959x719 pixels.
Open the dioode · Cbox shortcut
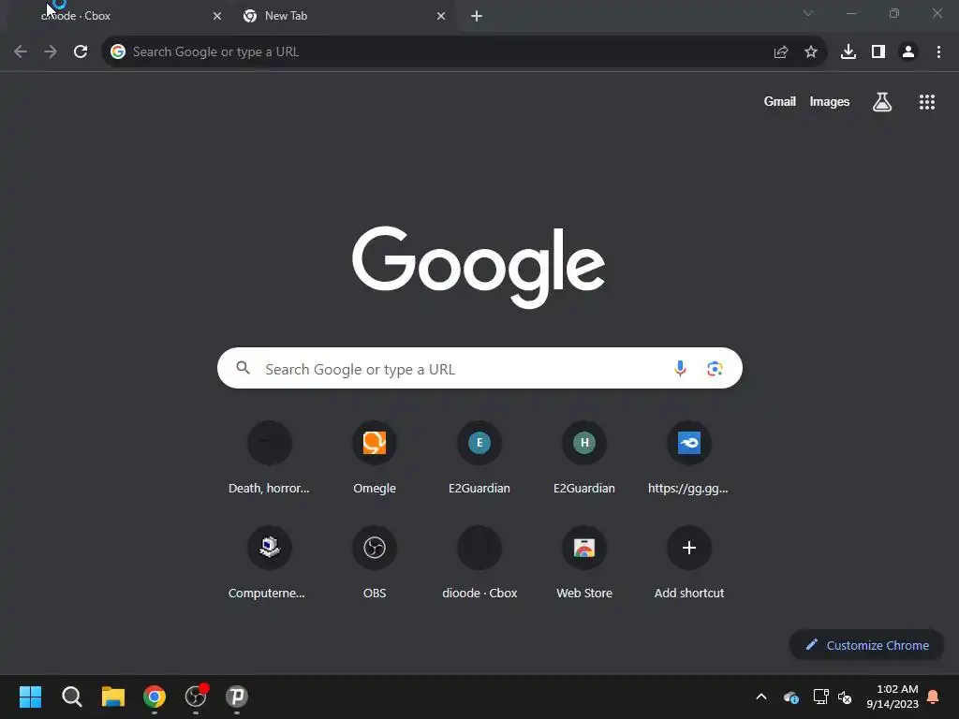coord(479,563)
